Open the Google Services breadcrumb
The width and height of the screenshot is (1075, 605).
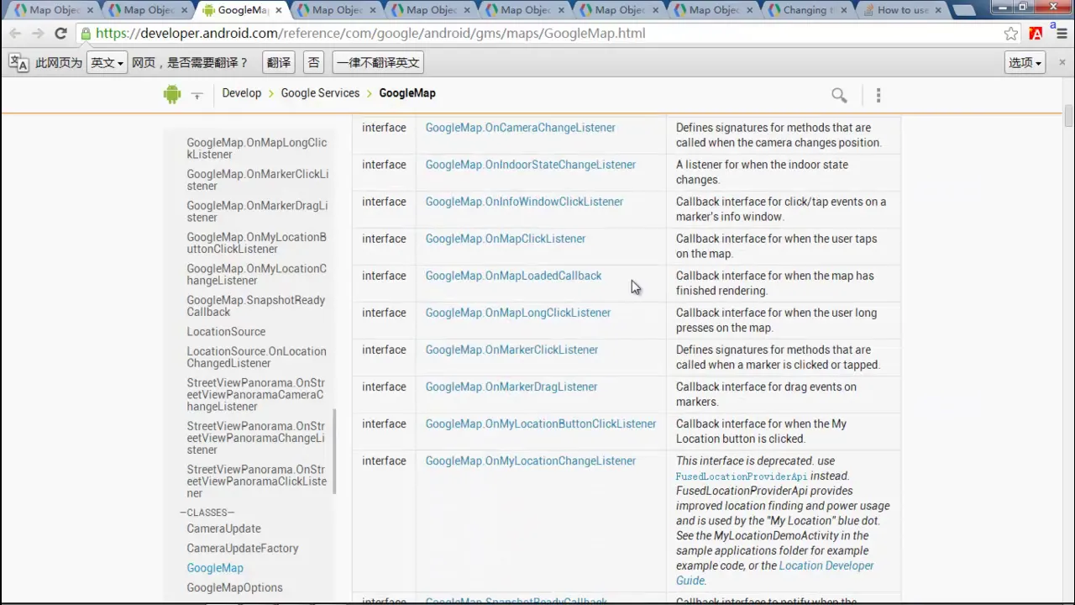click(x=320, y=93)
